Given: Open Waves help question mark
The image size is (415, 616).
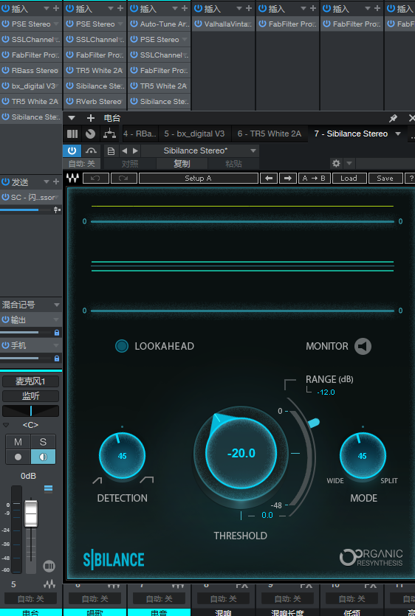Looking at the screenshot, I should 411,179.
